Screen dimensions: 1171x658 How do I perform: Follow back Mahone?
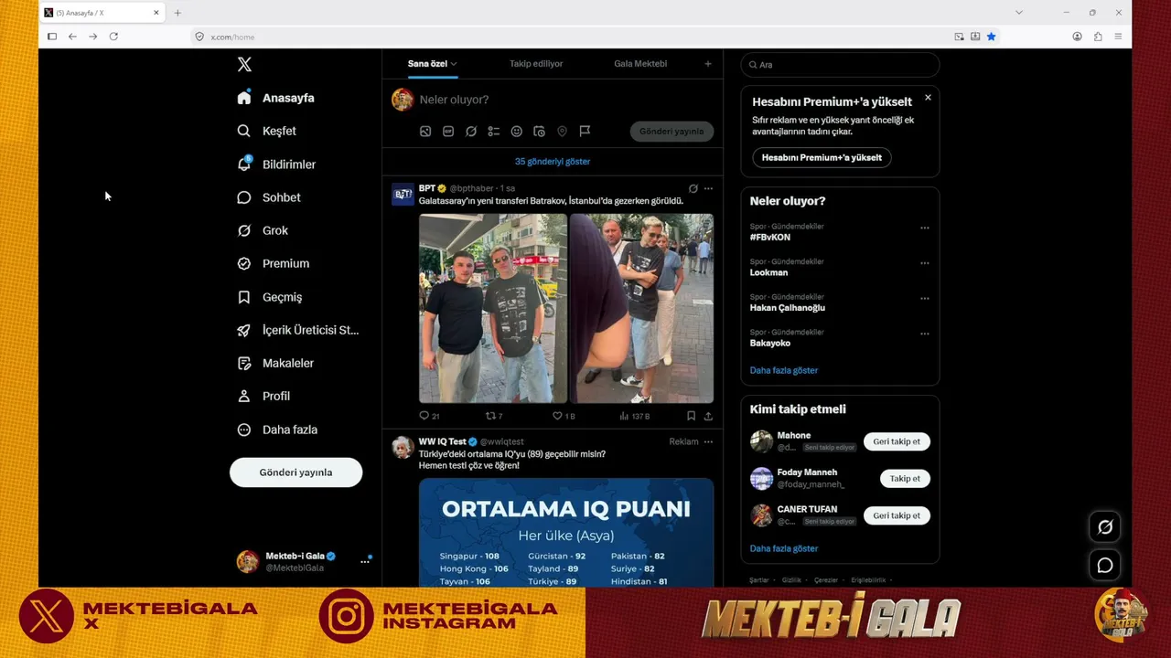click(x=897, y=441)
